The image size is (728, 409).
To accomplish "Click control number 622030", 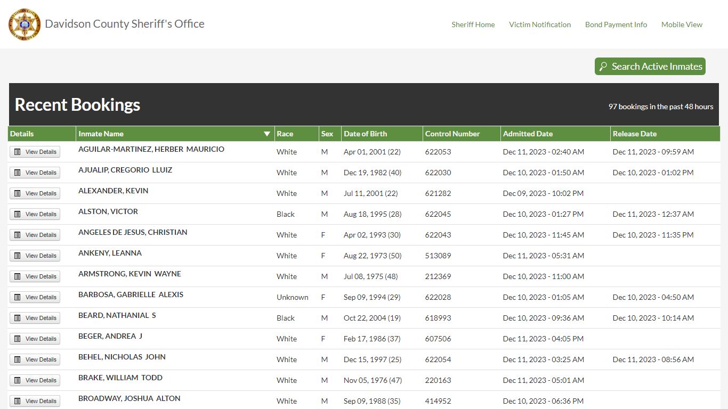I will pos(438,173).
